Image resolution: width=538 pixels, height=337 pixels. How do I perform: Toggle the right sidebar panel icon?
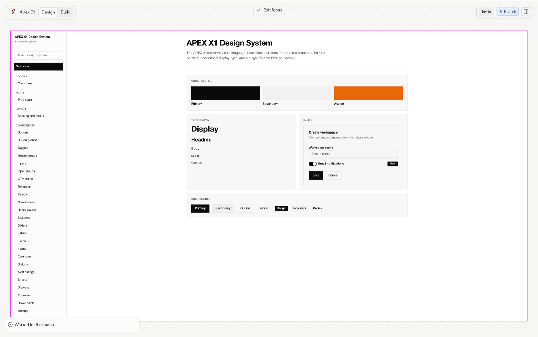[x=526, y=12]
